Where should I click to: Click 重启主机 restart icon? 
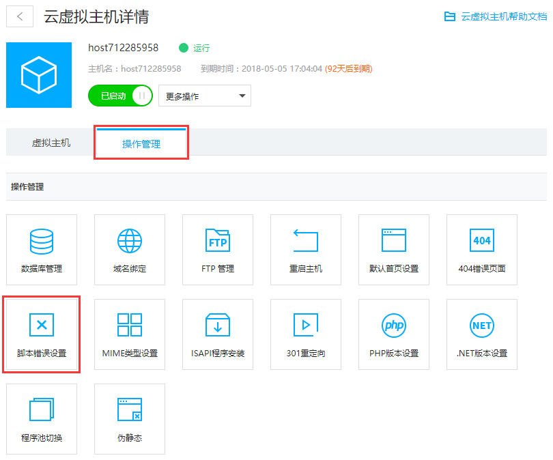coord(306,240)
